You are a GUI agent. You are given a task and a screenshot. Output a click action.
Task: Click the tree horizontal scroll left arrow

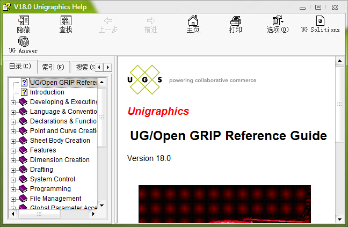click(13, 214)
